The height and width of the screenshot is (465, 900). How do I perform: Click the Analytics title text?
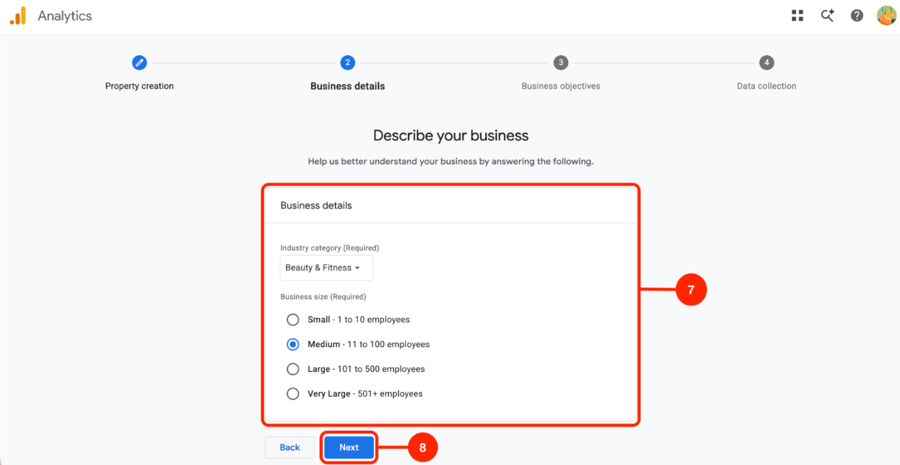pos(65,16)
